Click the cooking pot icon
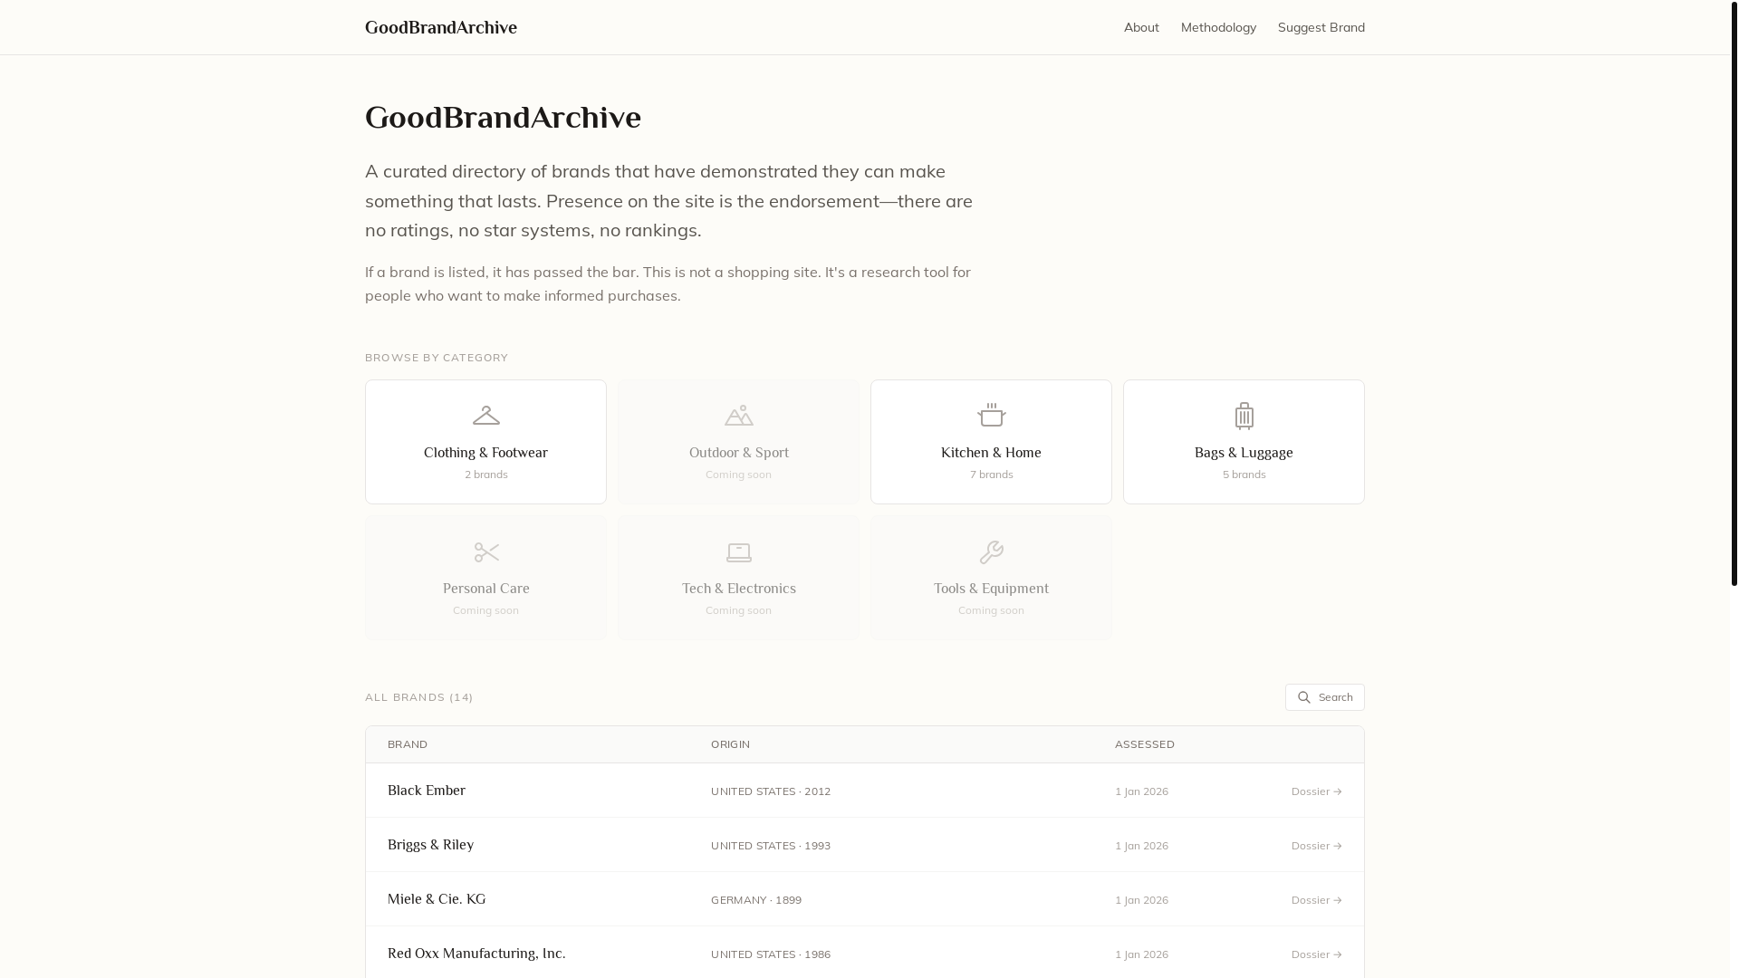This screenshot has height=978, width=1739. (991, 416)
